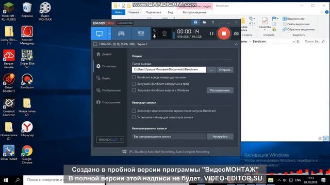
Task: Open Корзина recycle bin icon
Action: pyautogui.click(x=27, y=10)
